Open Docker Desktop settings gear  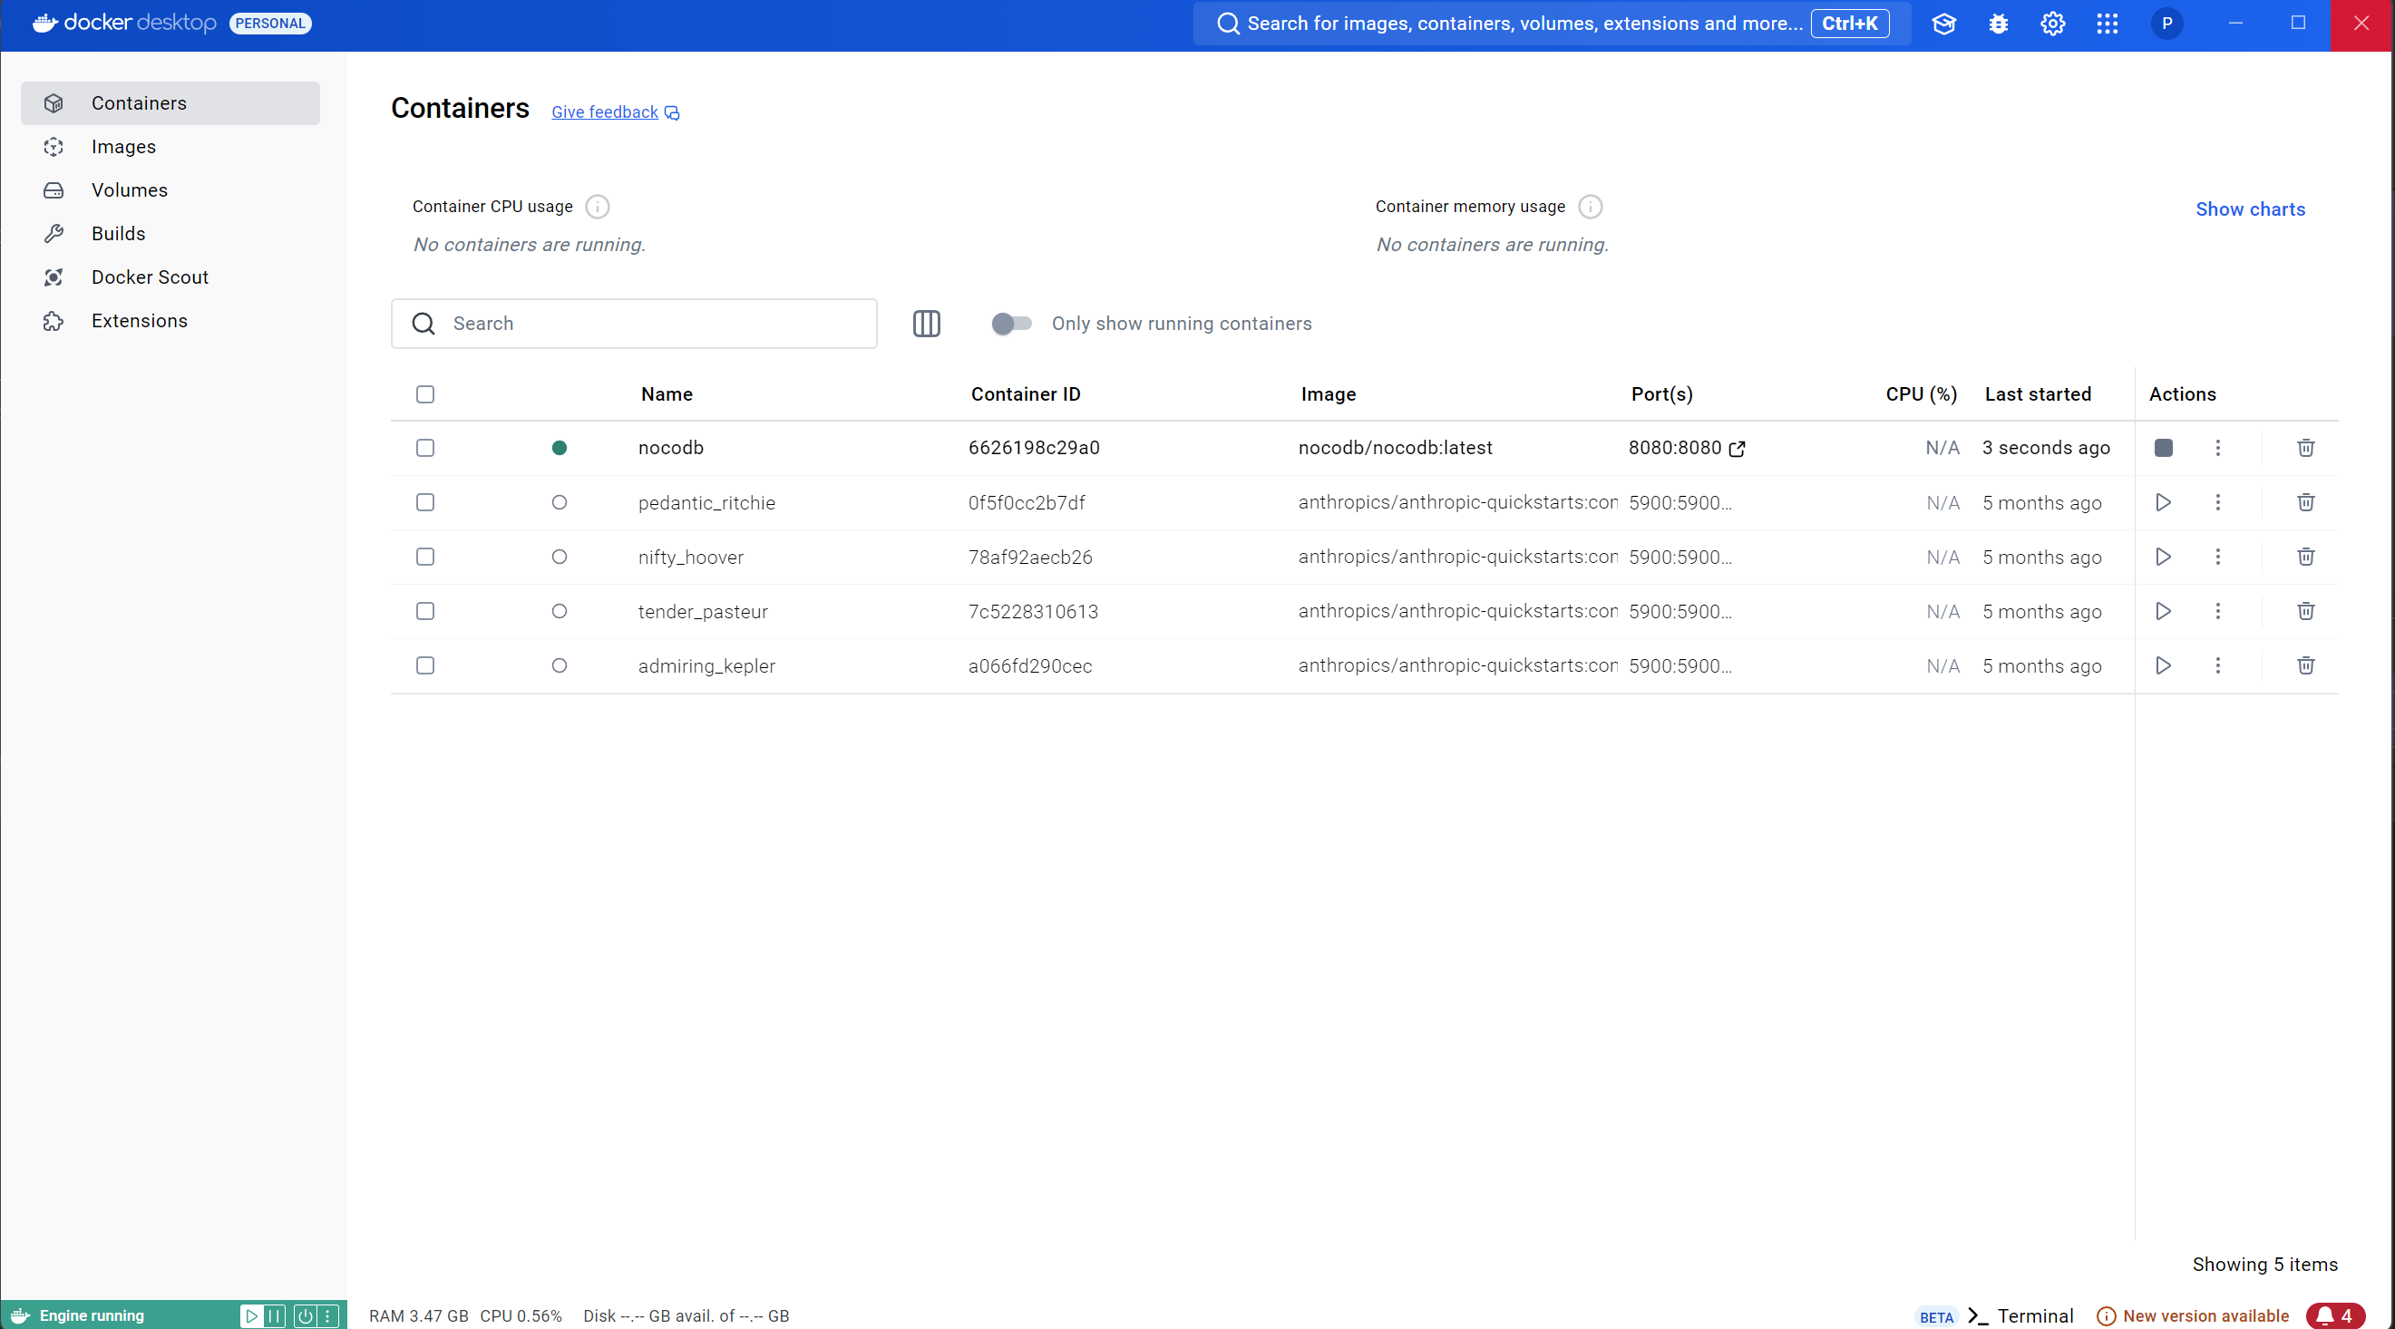coord(2053,24)
